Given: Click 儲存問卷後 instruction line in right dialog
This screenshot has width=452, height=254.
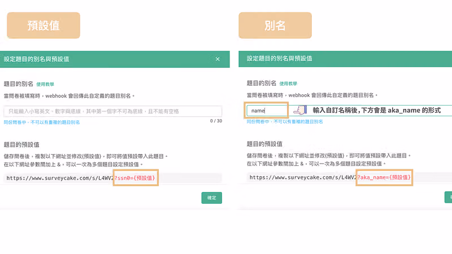Looking at the screenshot, I should [329, 156].
